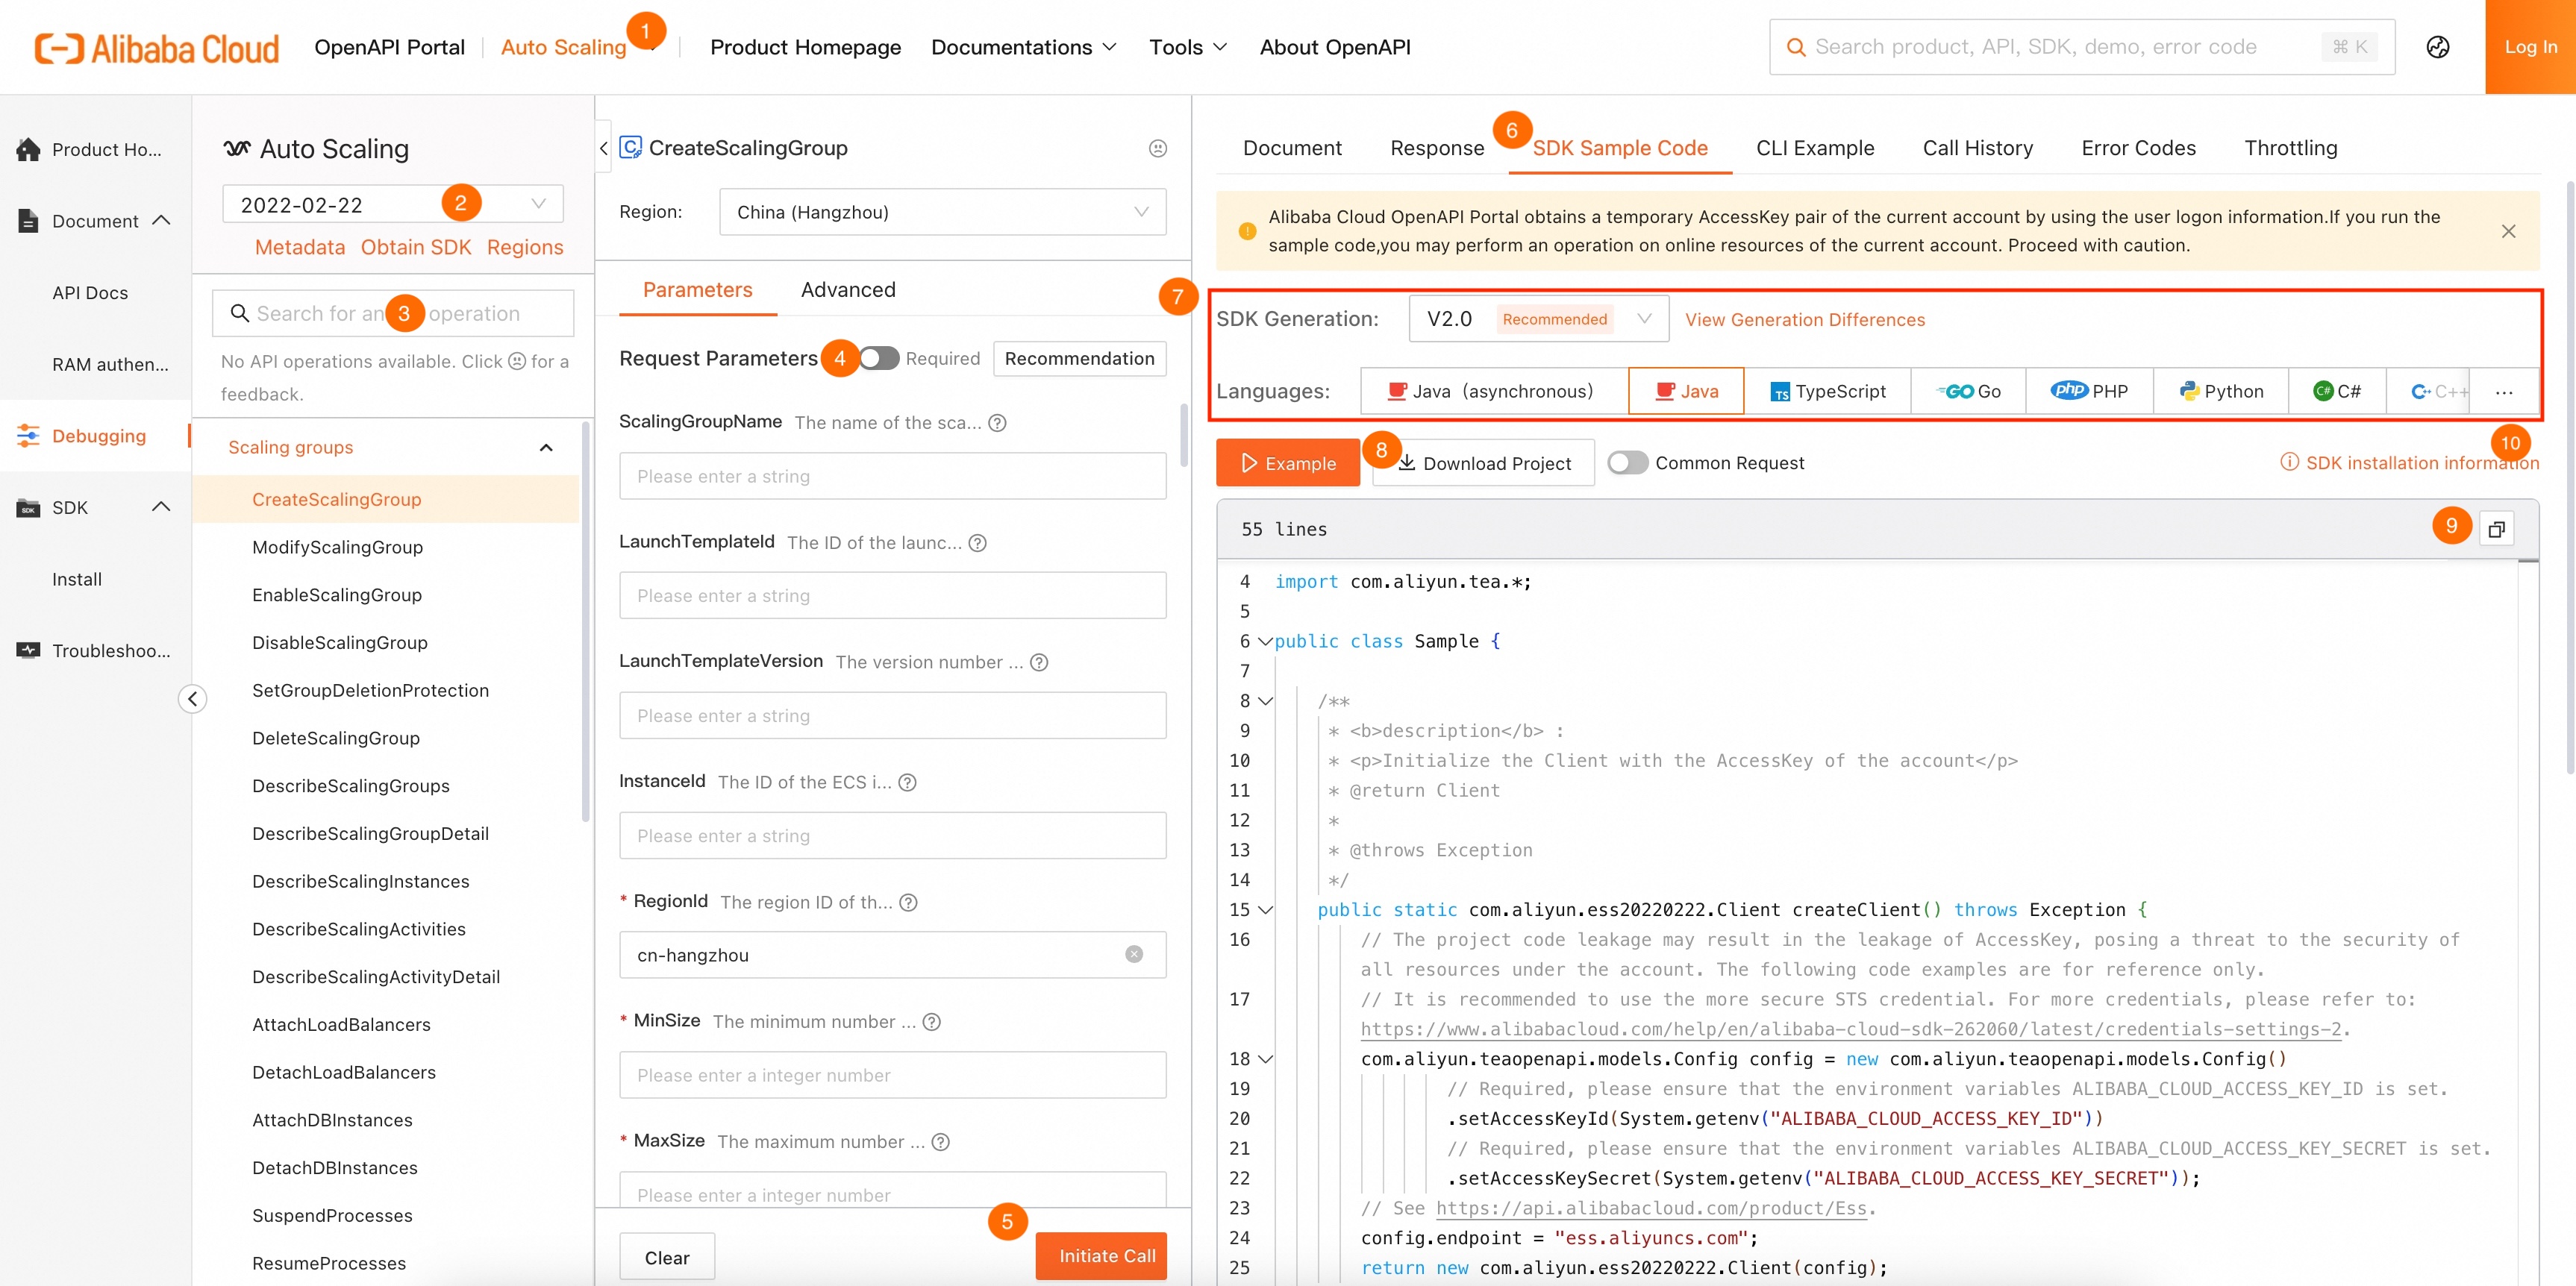Switch to the CLI Example tab
This screenshot has height=1286, width=2576.
tap(1814, 148)
